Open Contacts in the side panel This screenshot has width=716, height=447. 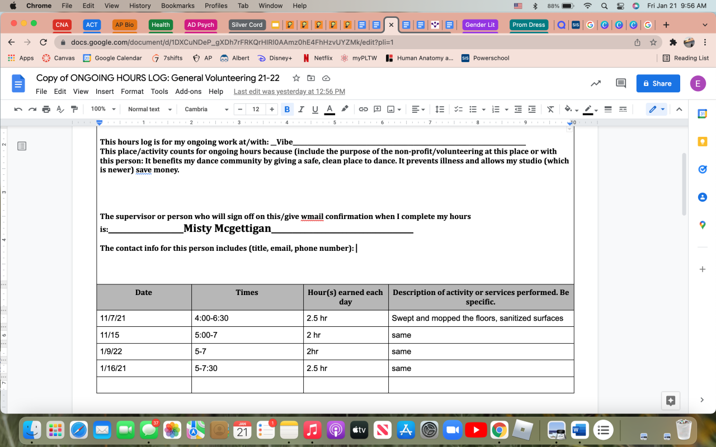tap(703, 197)
